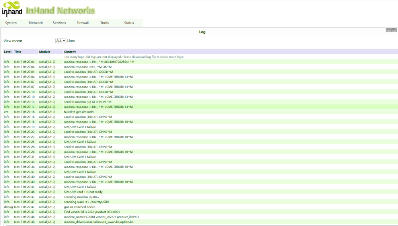
Task: Expand the ALL lines dropdown
Action: tap(60, 41)
